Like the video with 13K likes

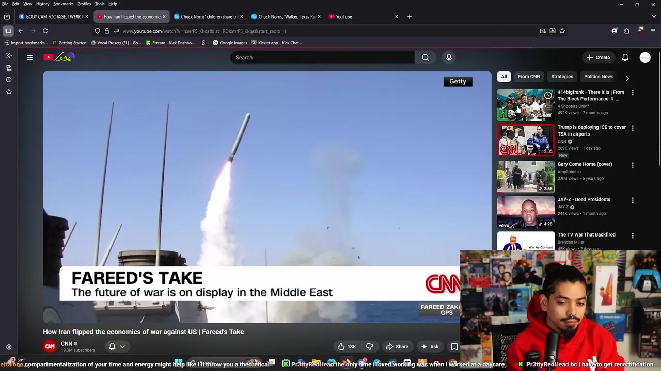[347, 347]
